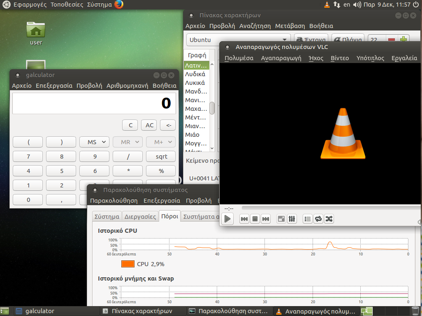Open VLC extended settings equalizer icon
This screenshot has height=316, width=422.
point(292,219)
